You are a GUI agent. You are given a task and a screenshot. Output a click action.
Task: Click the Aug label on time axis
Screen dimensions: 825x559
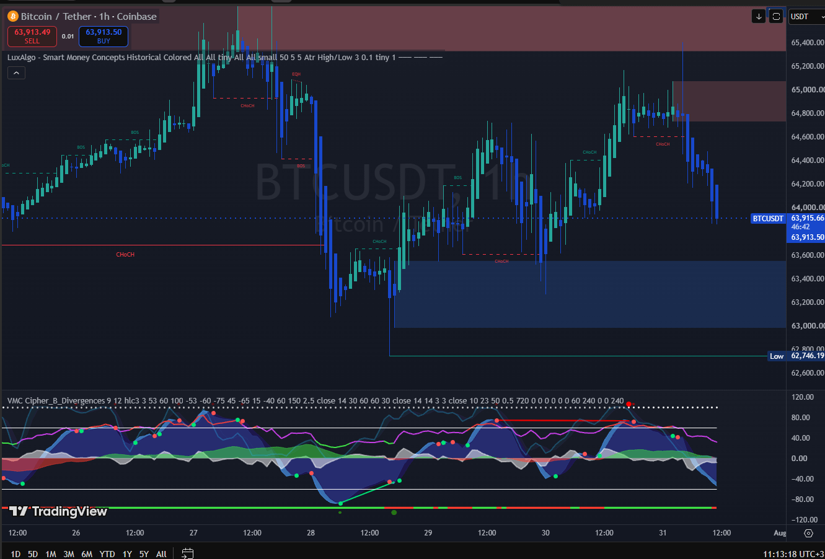click(x=780, y=533)
